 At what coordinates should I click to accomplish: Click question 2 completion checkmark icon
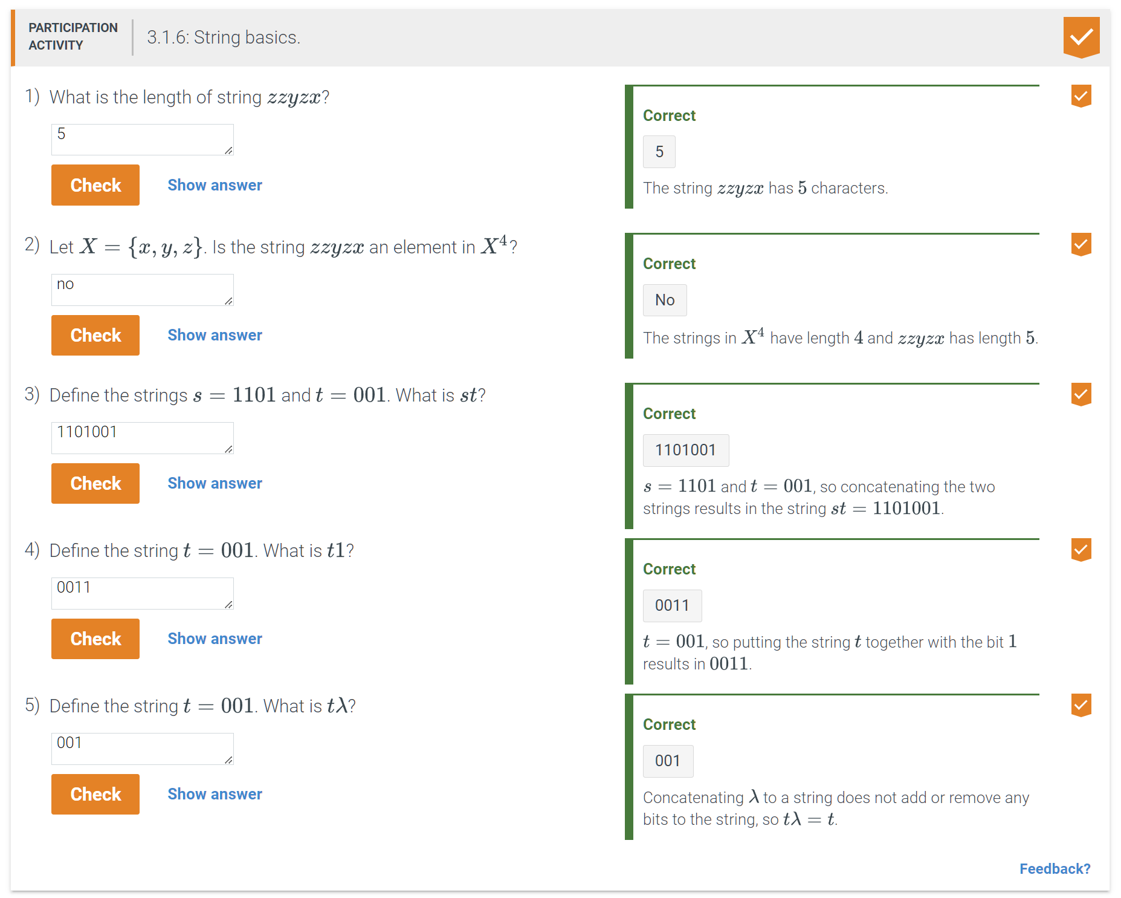1081,244
